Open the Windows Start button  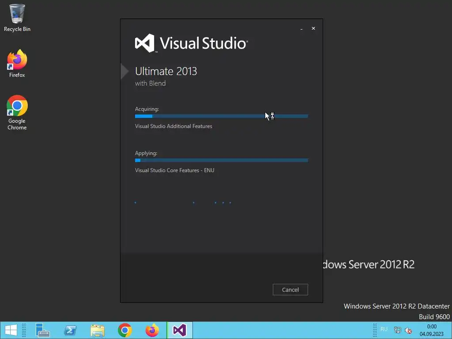coord(11,330)
